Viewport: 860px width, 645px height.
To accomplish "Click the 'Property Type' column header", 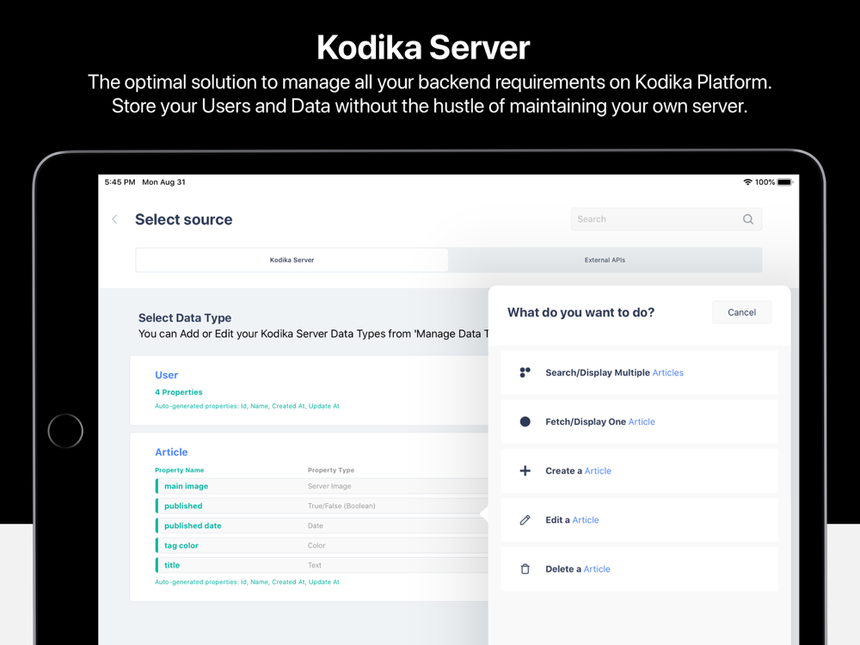I will click(x=331, y=470).
